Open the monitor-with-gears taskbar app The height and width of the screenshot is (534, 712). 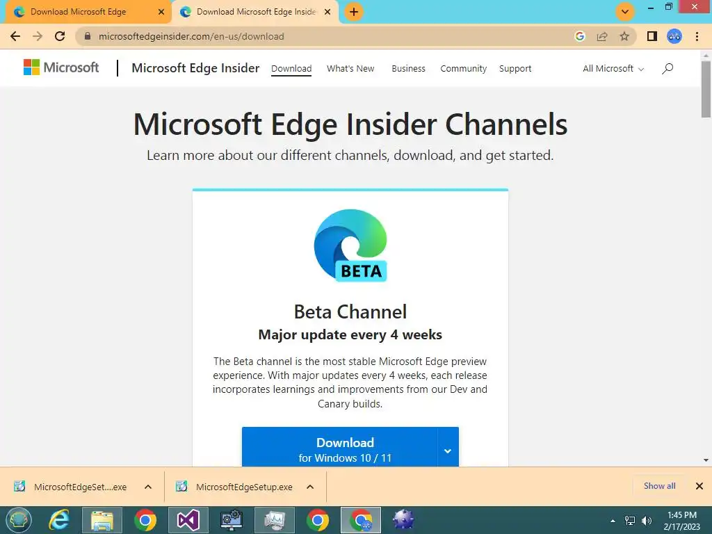click(x=232, y=520)
